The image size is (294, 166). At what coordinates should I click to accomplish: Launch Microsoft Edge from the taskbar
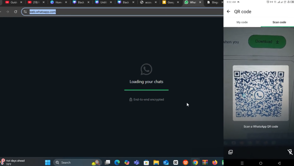[x=117, y=163]
